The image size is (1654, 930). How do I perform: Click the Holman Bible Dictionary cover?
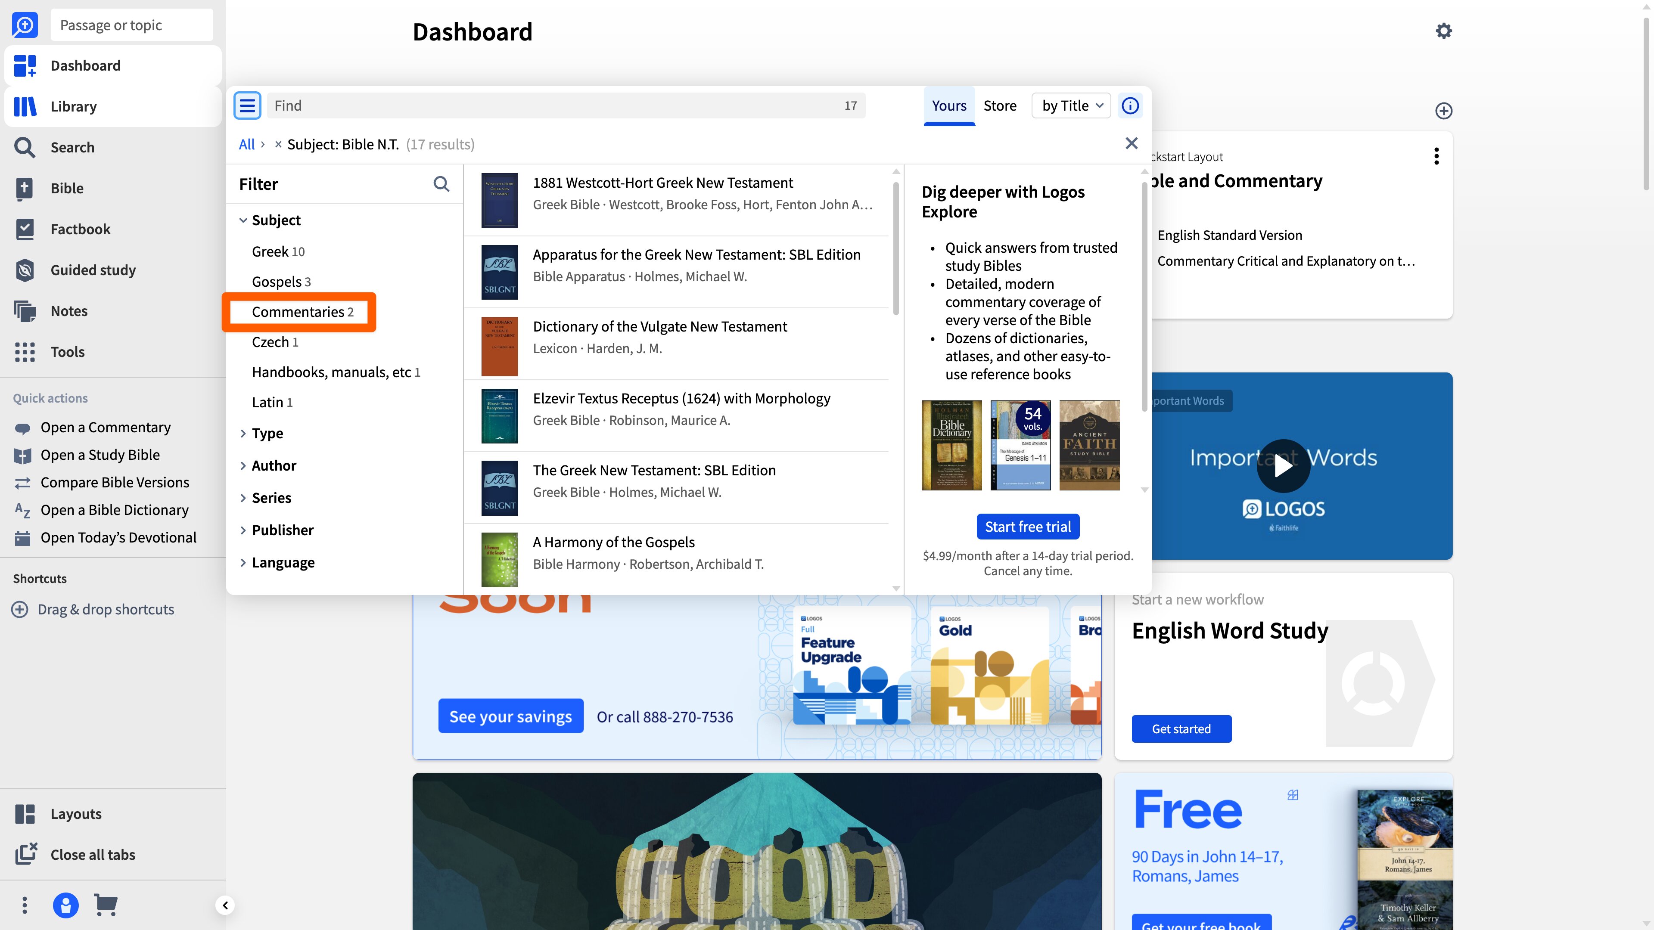coord(951,446)
